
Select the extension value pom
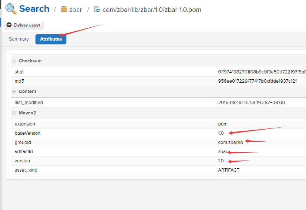223,124
